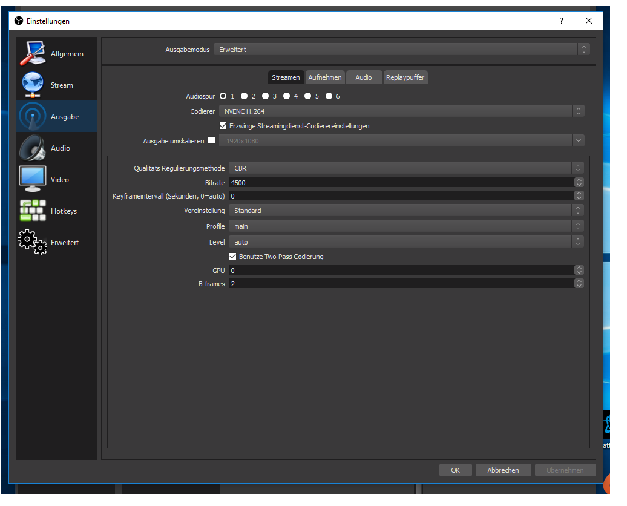This screenshot has height=506, width=627.
Task: Switch to the Aufnehmen tab
Action: pos(325,77)
